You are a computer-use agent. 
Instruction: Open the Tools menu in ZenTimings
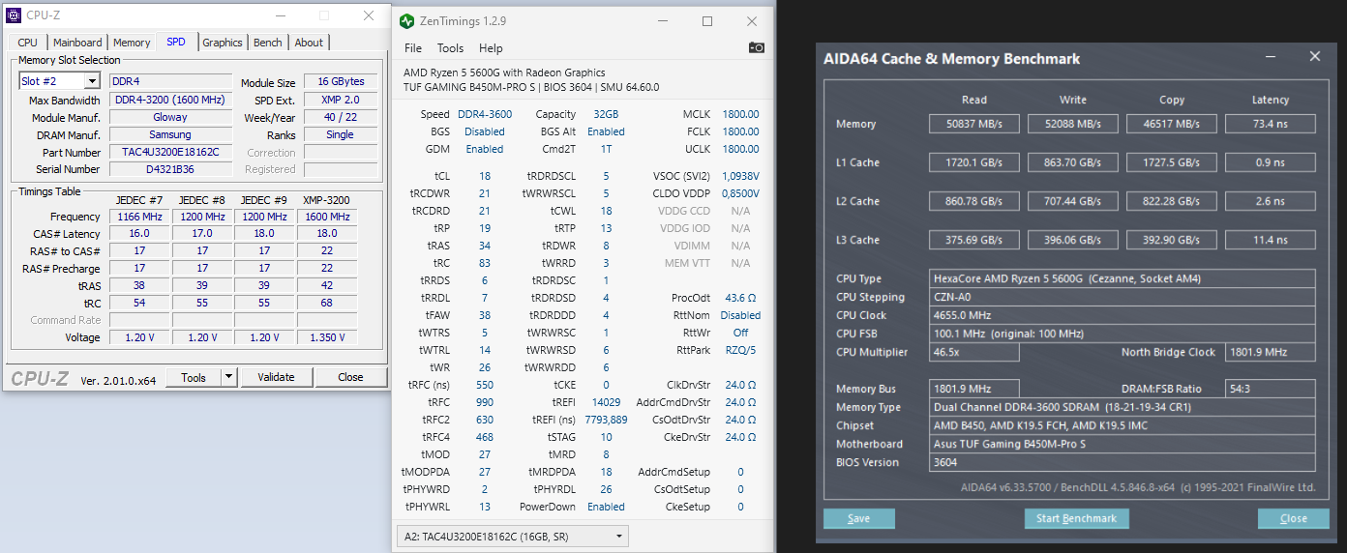[450, 48]
